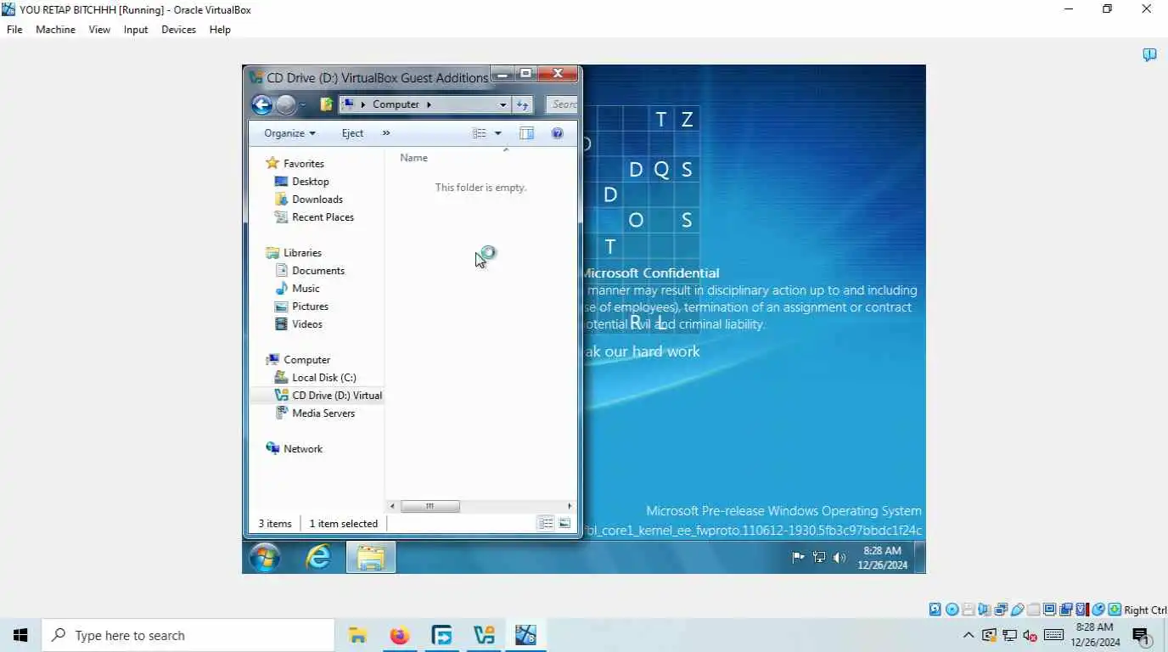Image resolution: width=1168 pixels, height=652 pixels.
Task: Go back using Explorer's Back arrow button
Action: [261, 104]
